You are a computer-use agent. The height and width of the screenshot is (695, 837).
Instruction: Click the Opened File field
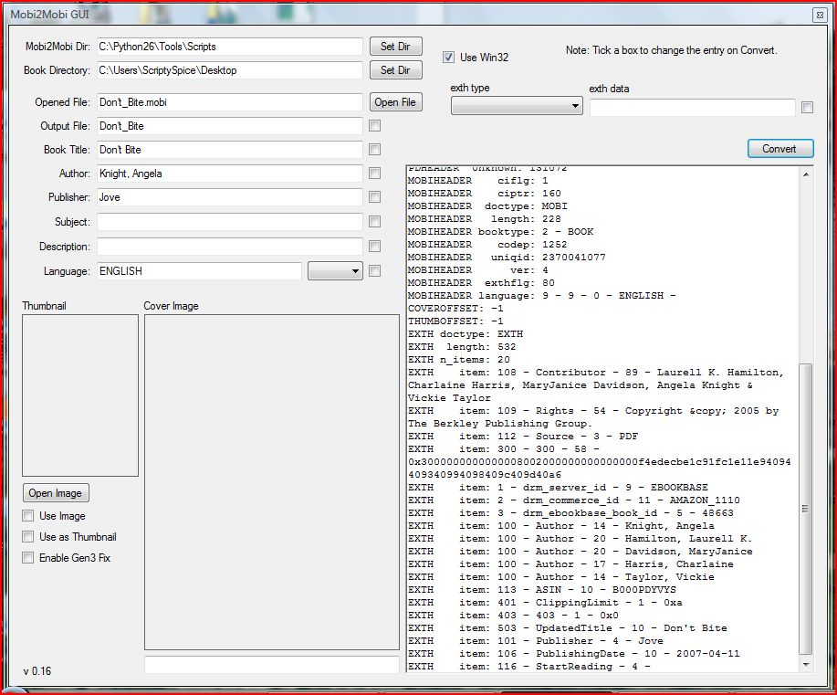pyautogui.click(x=229, y=102)
